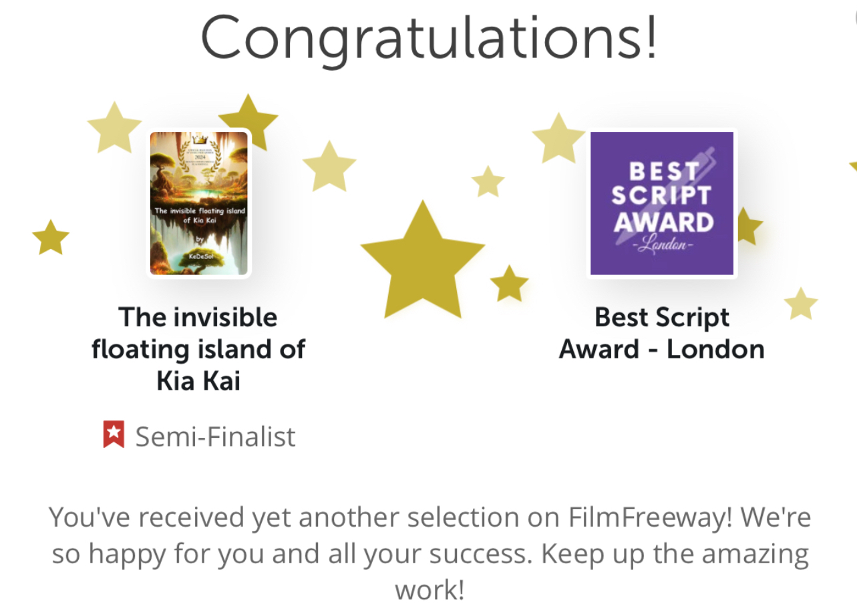
Task: Click the pale star just left of award logo
Action: coord(558,140)
